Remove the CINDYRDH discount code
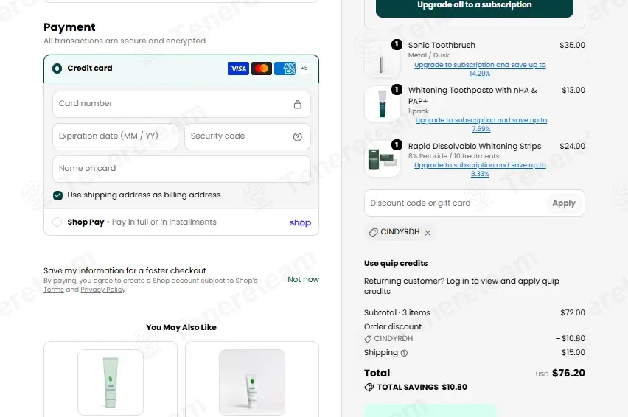 click(x=428, y=233)
